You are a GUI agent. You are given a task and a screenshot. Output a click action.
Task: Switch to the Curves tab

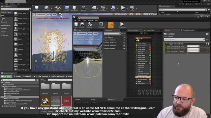pos(93,99)
